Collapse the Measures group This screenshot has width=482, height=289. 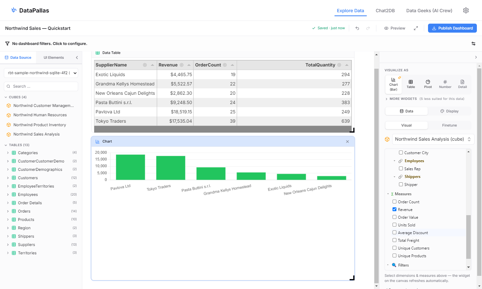[x=388, y=194]
